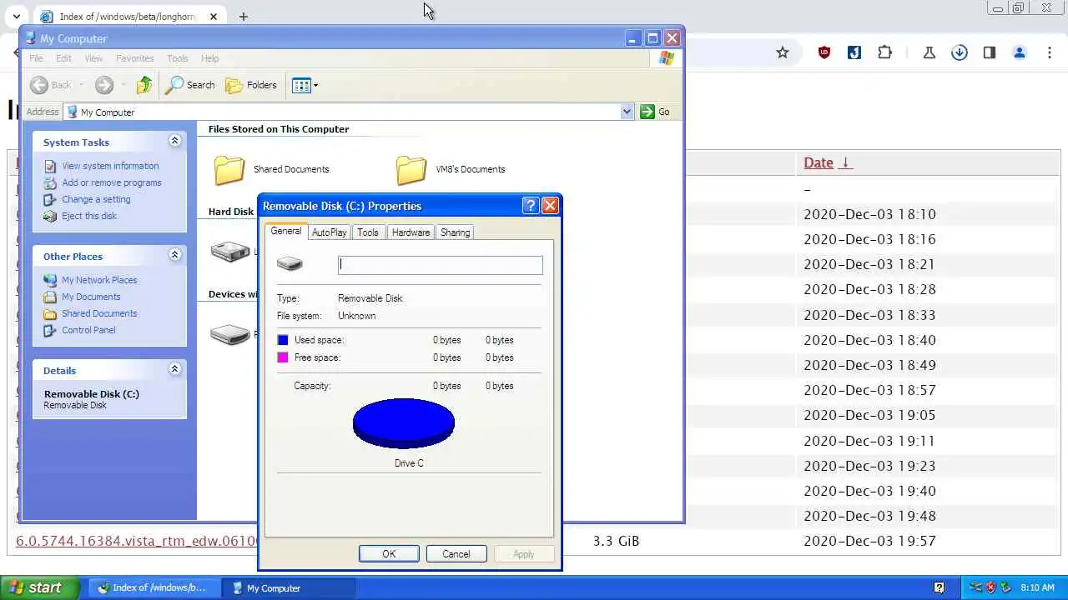Click the blue disk usage pie chart

click(x=404, y=422)
